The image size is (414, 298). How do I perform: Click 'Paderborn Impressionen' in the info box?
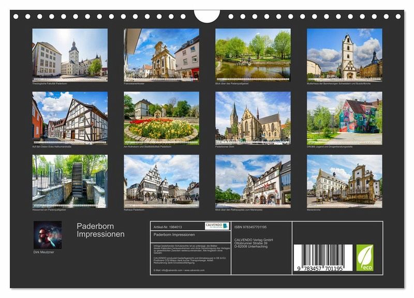click(x=174, y=234)
